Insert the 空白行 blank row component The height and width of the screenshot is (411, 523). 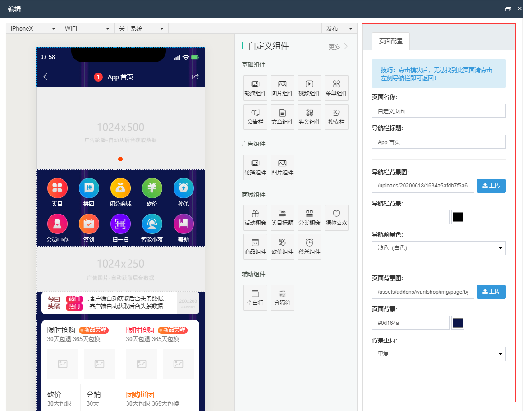pyautogui.click(x=255, y=297)
